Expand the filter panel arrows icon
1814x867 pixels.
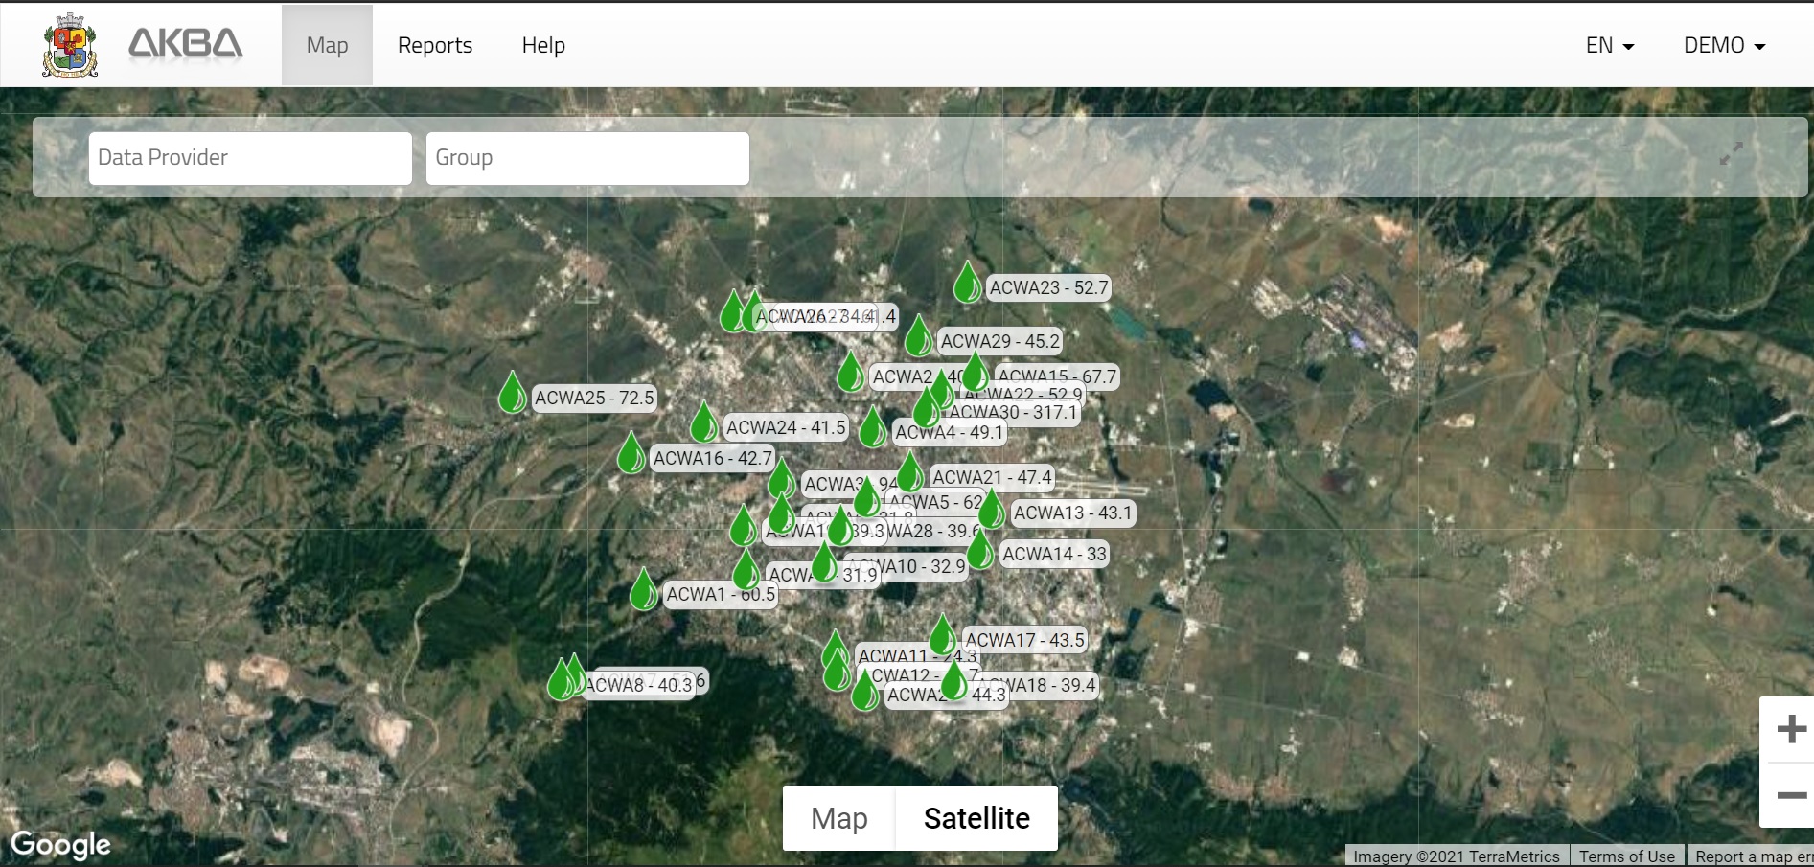click(x=1731, y=154)
